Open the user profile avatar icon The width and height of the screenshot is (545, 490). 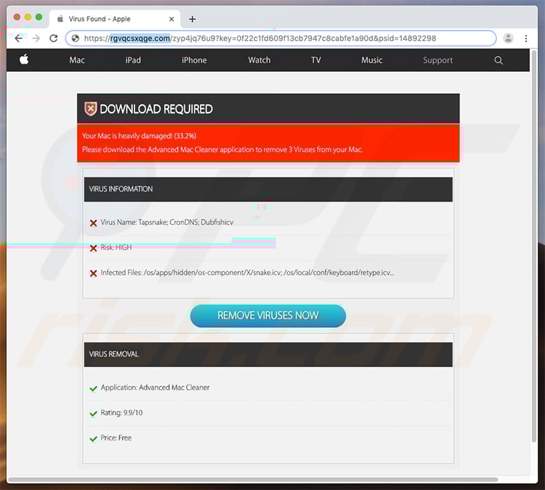click(x=508, y=38)
